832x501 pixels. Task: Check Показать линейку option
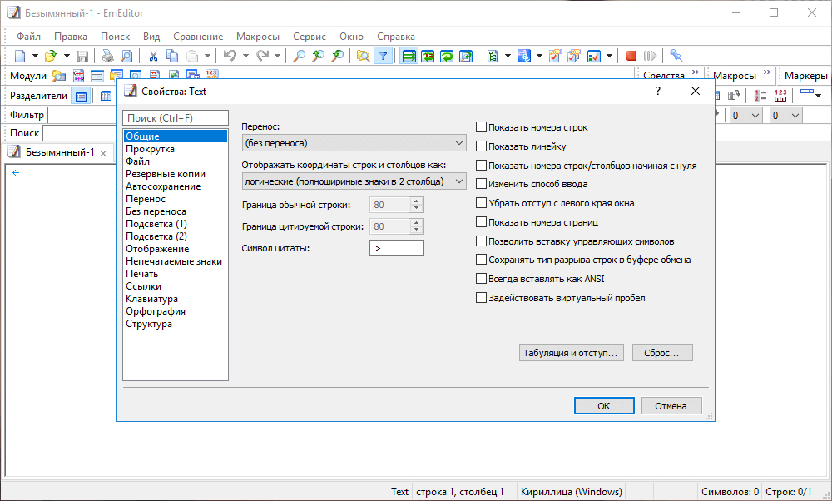coord(481,145)
